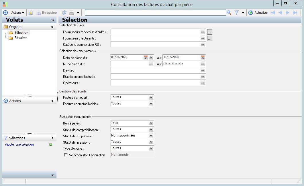Click the Ajouter une sélection link
The height and width of the screenshot is (186, 304).
click(x=19, y=145)
